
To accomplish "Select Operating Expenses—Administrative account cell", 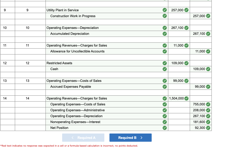I will (107, 110).
